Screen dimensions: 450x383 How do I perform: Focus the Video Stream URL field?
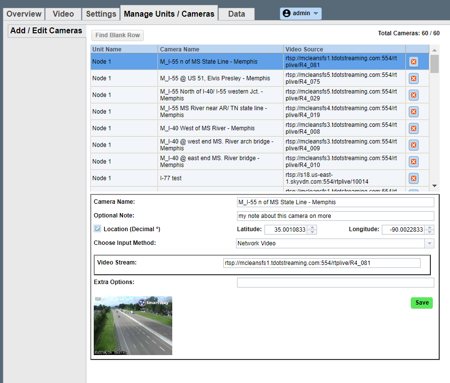click(322, 263)
